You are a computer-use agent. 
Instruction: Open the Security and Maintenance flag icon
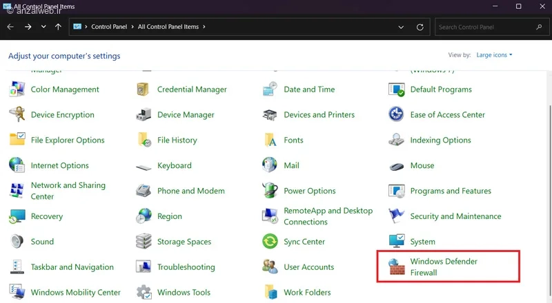pos(396,215)
